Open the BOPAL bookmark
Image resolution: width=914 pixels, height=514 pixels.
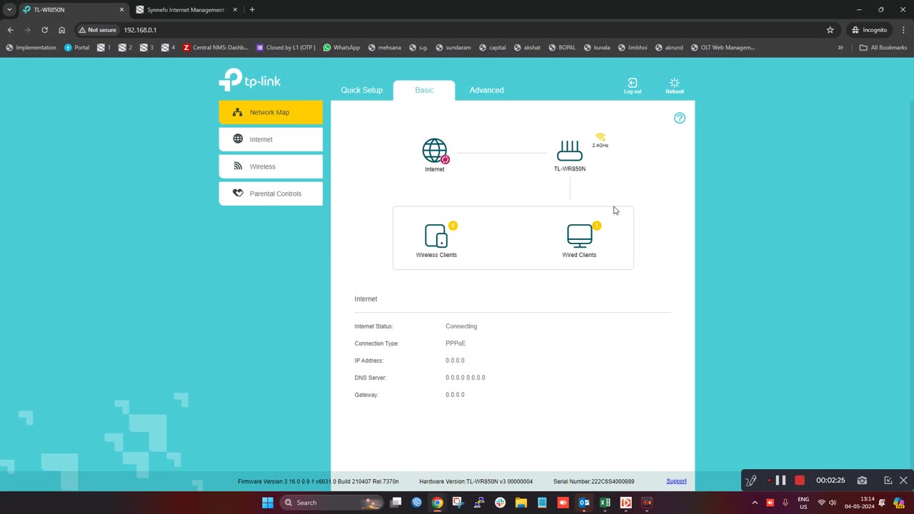(x=562, y=48)
